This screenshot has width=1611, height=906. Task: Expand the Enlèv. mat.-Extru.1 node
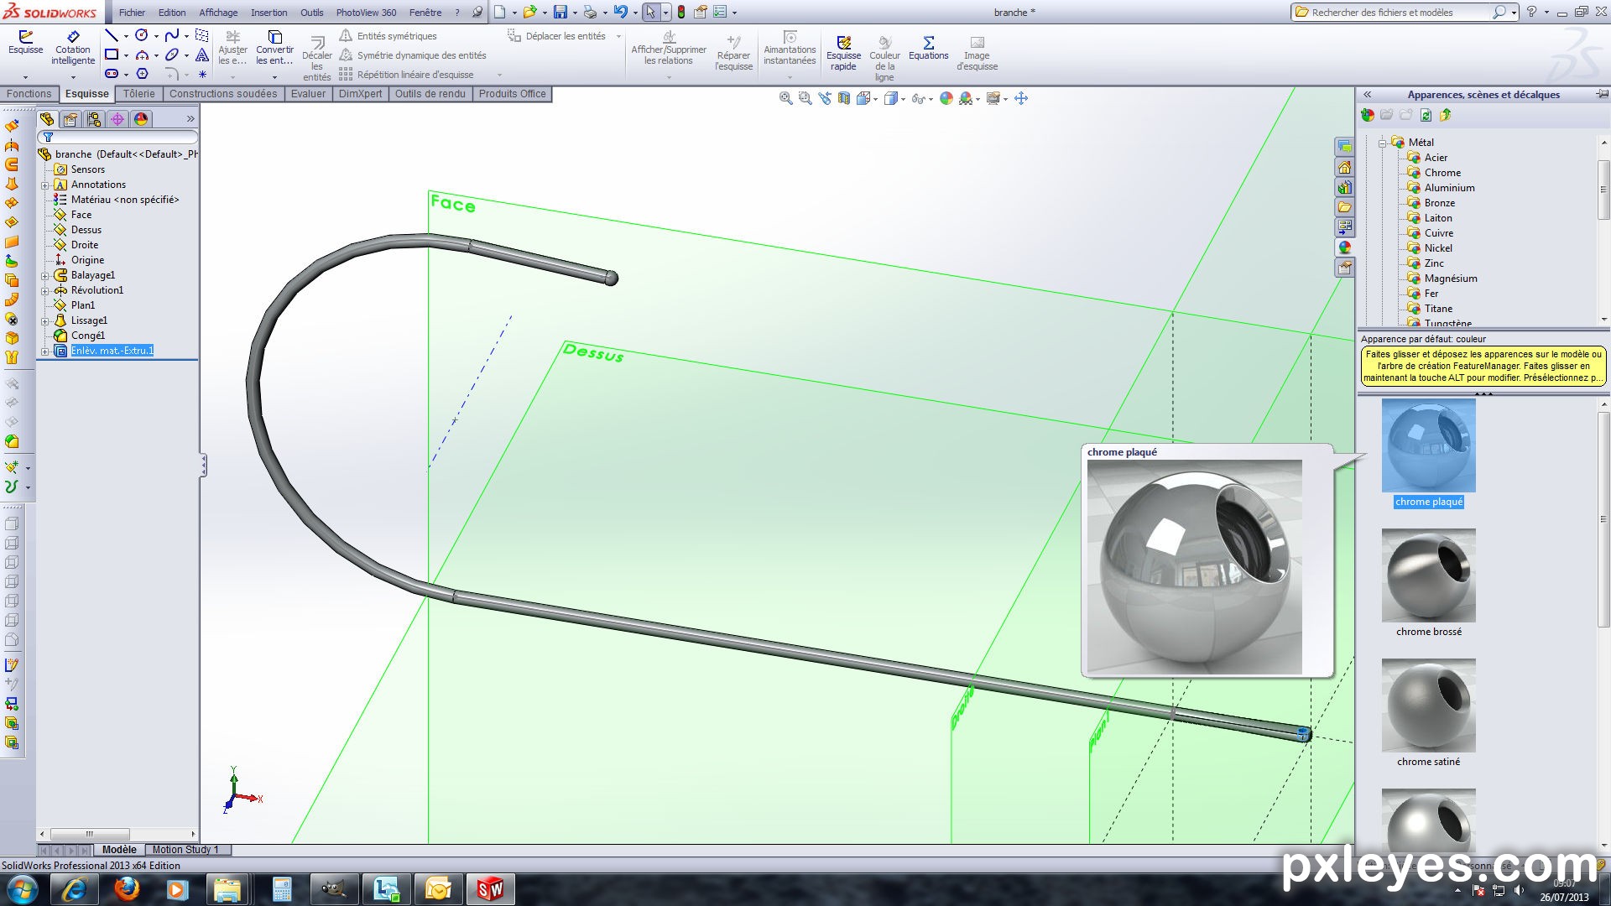[45, 351]
